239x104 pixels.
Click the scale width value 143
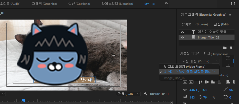click(192, 97)
